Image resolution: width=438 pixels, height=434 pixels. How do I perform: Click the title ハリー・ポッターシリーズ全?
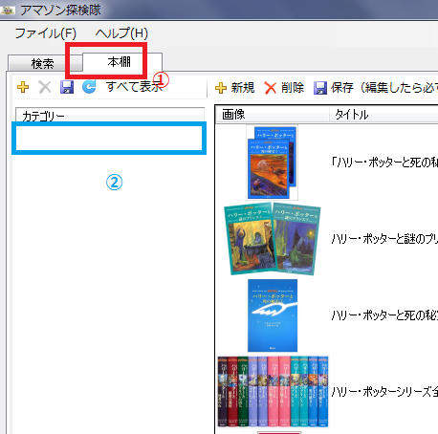click(x=384, y=392)
